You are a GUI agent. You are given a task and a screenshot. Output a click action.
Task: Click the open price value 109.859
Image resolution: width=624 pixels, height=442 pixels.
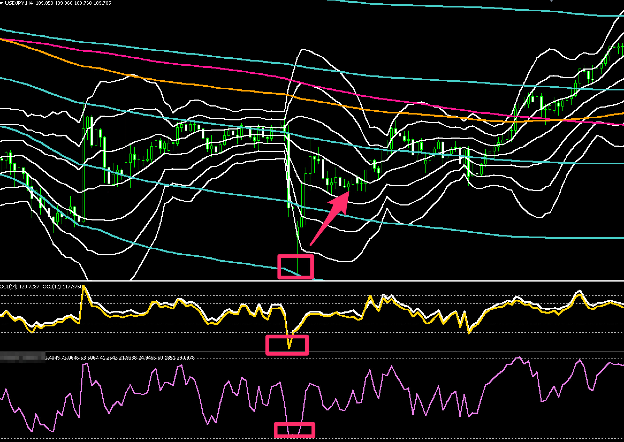[45, 3]
